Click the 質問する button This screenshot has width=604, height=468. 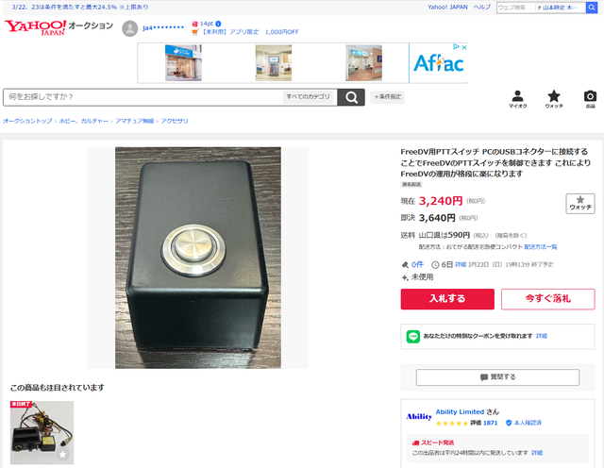pos(497,377)
